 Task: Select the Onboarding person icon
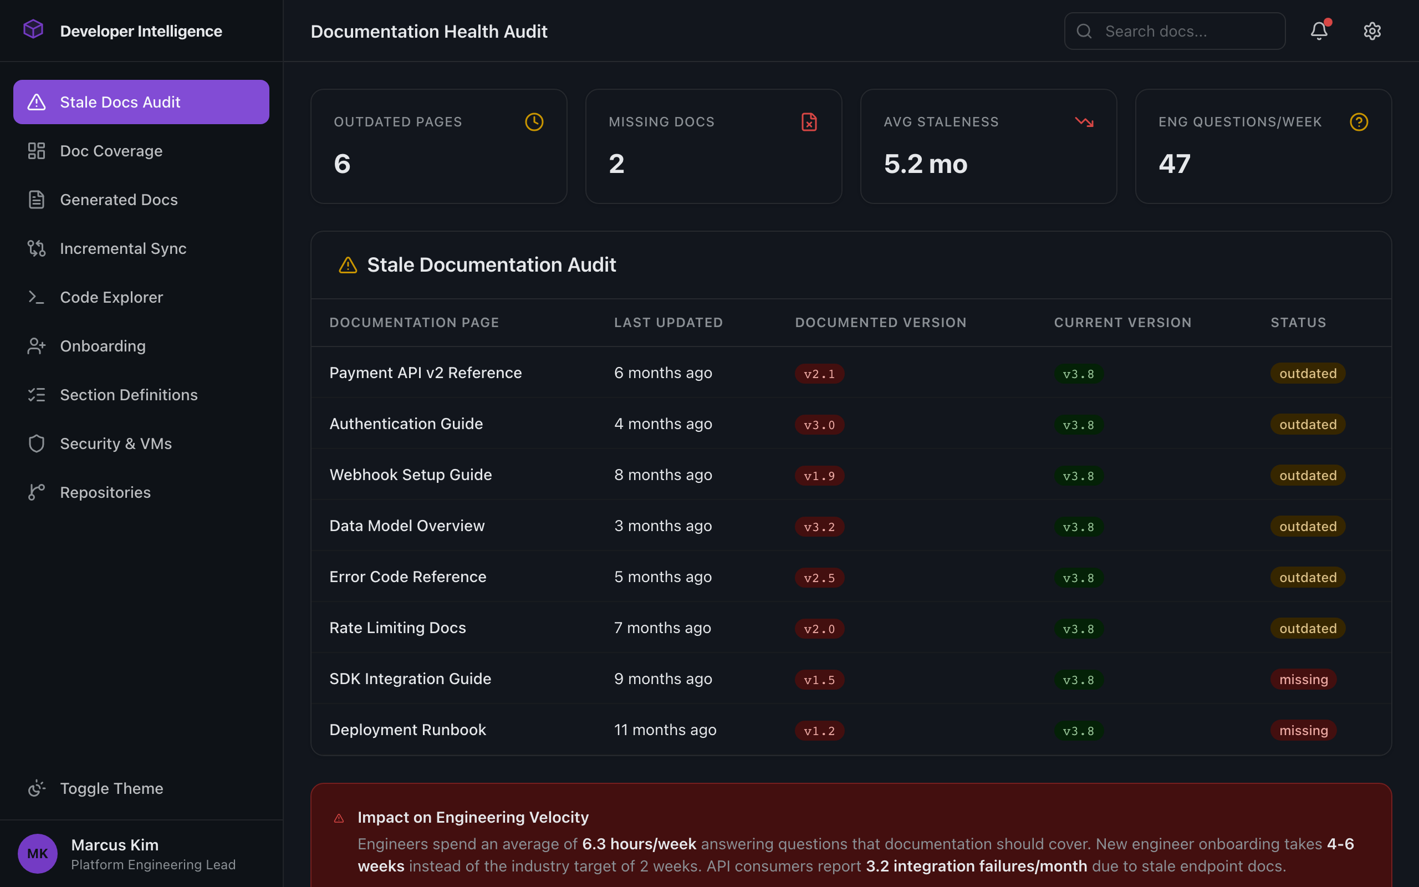pos(37,345)
